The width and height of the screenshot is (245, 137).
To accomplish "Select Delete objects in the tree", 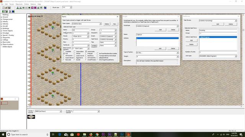I will 7,47.
